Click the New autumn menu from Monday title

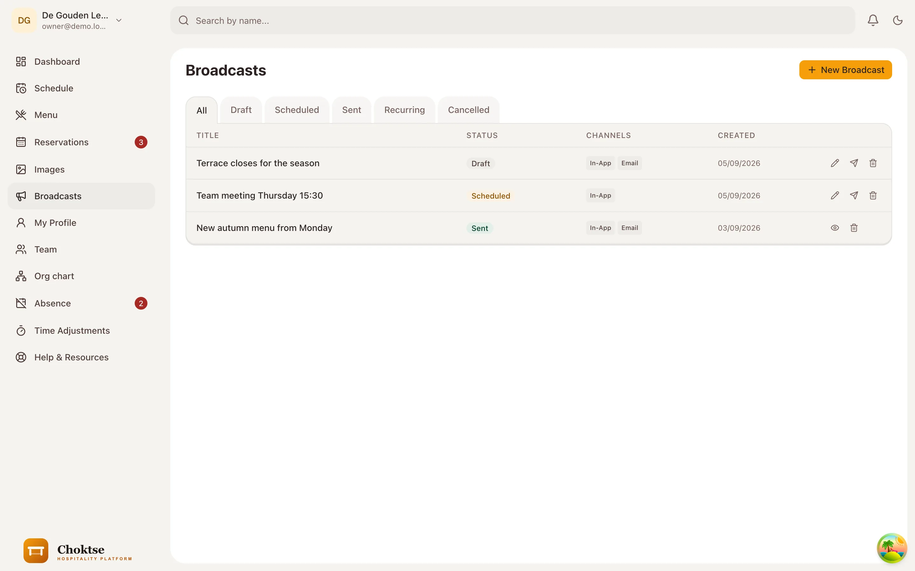click(264, 228)
